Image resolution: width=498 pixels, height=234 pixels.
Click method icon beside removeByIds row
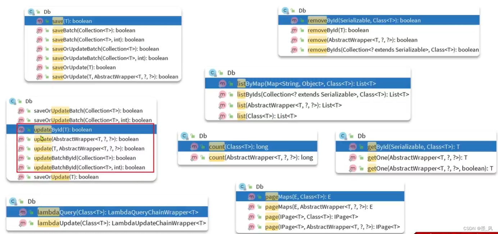[x=294, y=49]
